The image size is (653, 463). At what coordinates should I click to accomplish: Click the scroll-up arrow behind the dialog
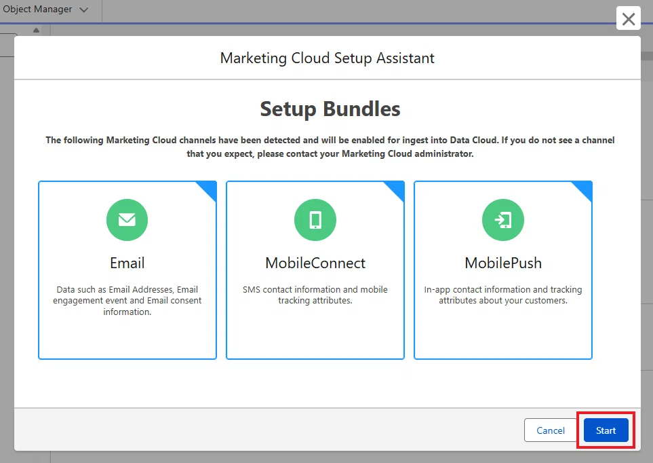[x=36, y=30]
